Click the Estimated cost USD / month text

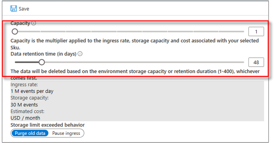point(25,118)
